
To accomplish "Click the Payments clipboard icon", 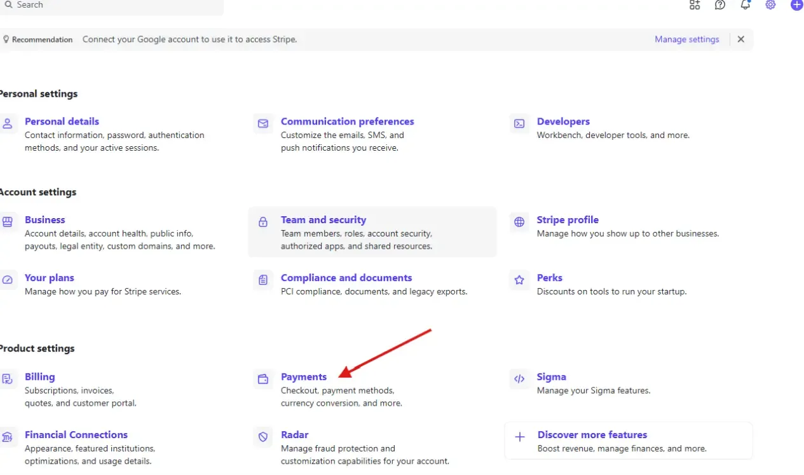I will pos(262,378).
